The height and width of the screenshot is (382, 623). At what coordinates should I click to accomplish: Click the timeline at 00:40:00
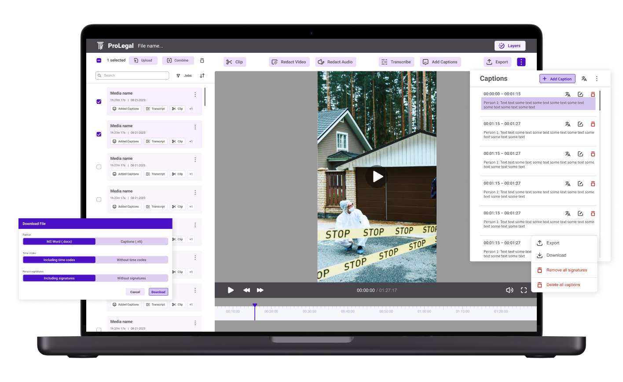[348, 311]
